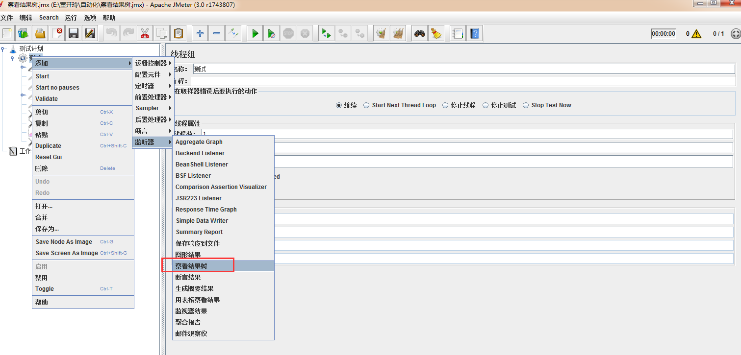The width and height of the screenshot is (741, 355).
Task: Expand the 前置处理器 submenu
Action: point(153,97)
